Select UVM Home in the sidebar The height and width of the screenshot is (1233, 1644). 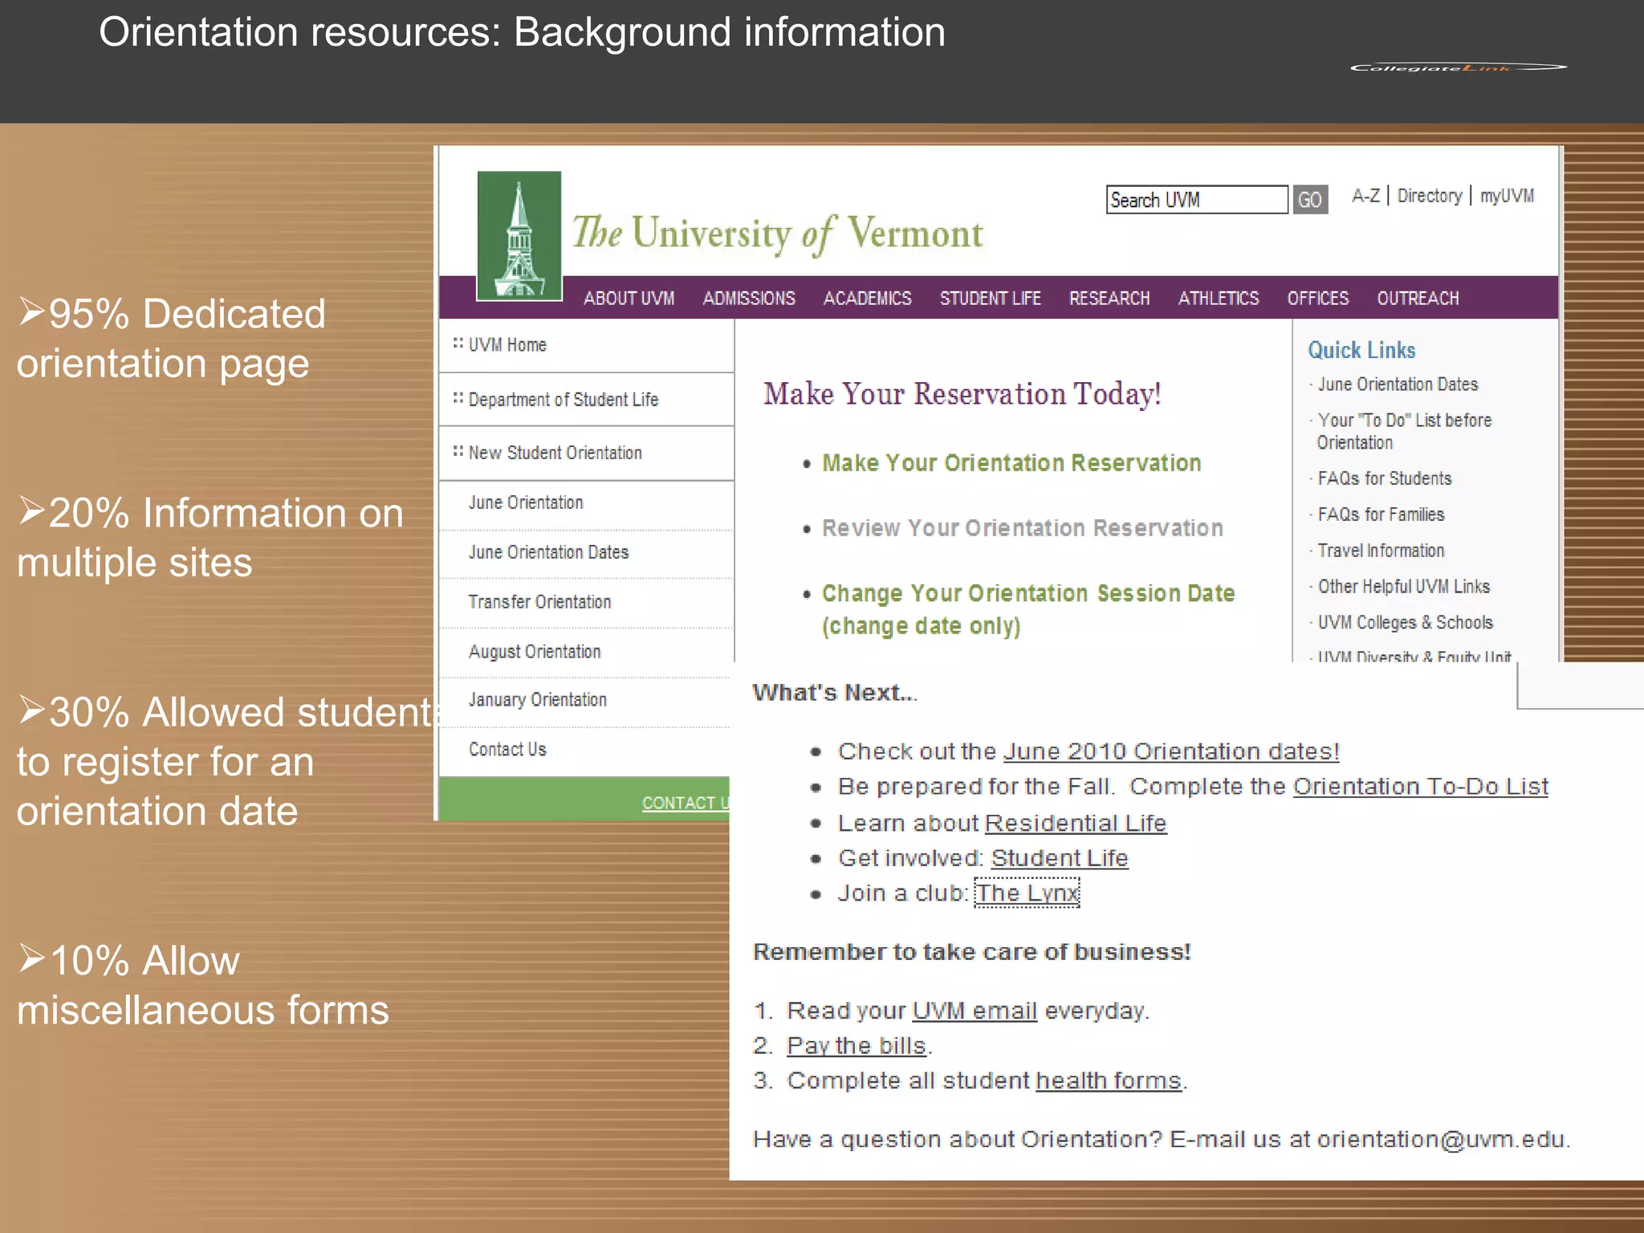507,345
